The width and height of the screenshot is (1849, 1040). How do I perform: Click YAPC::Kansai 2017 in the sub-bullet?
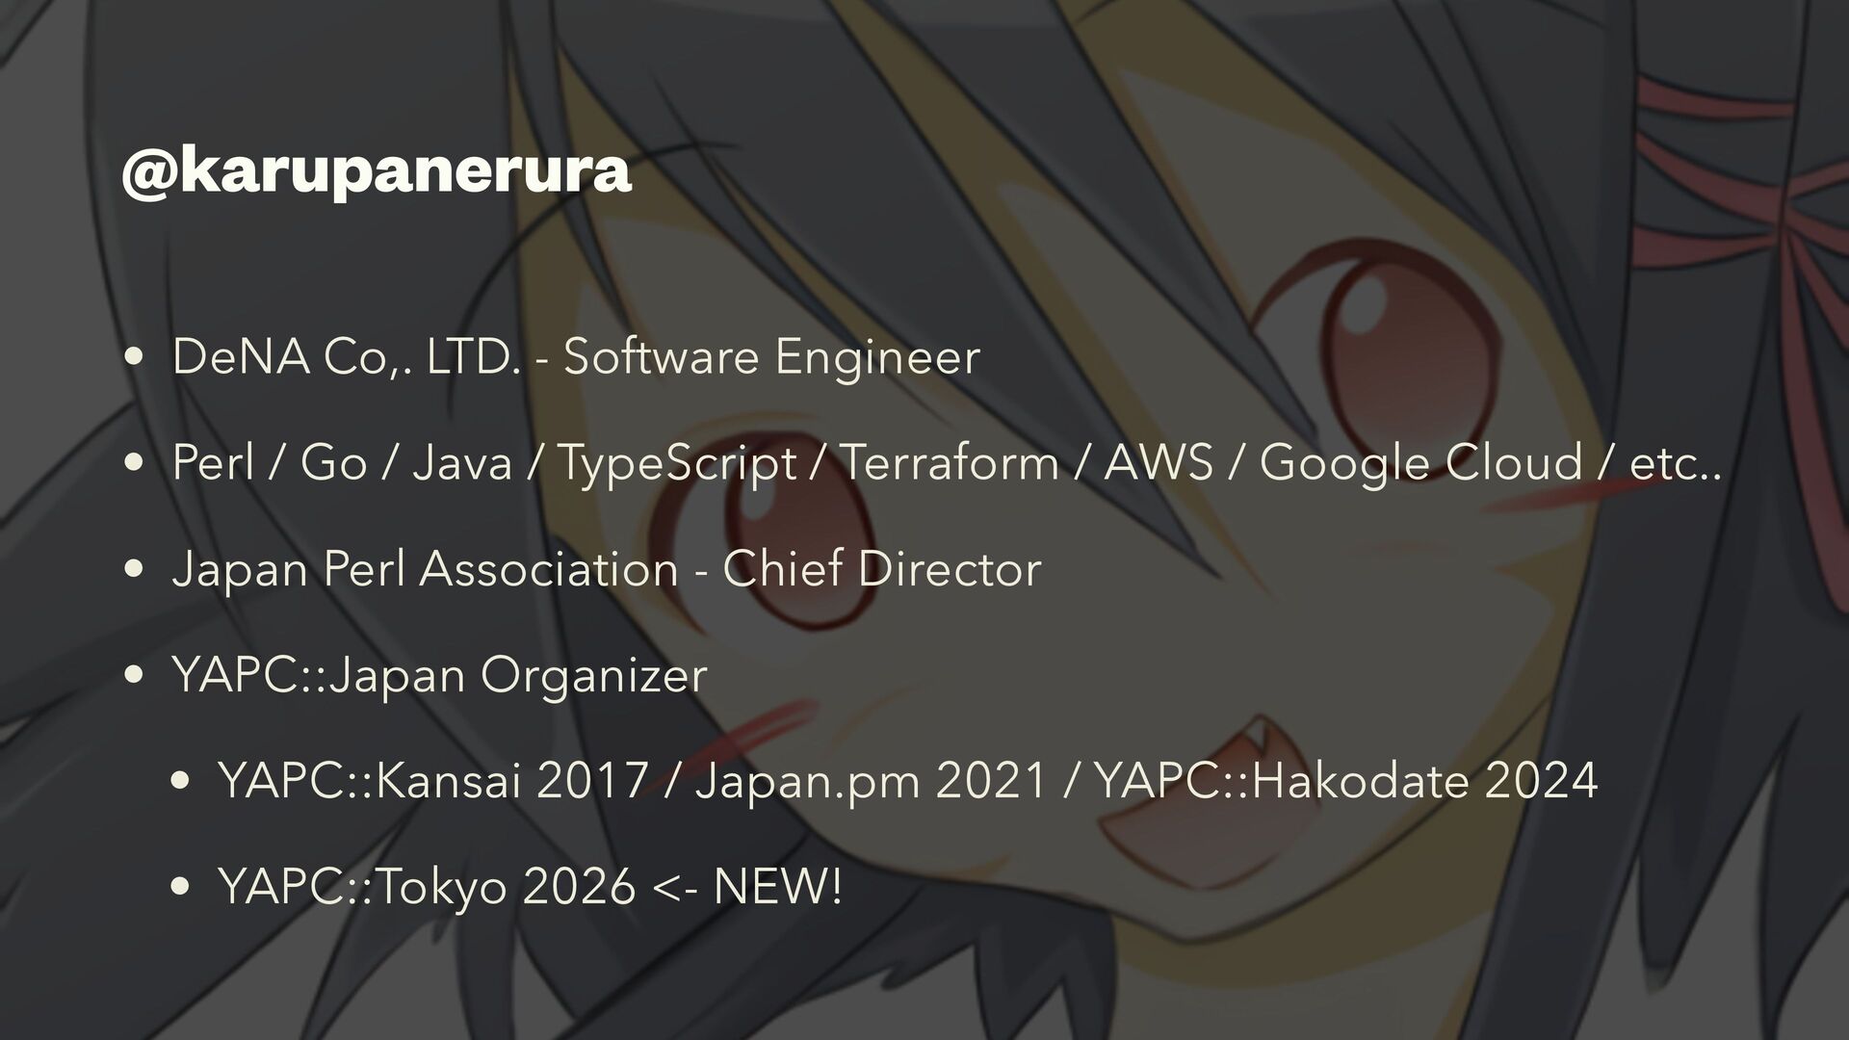click(432, 780)
